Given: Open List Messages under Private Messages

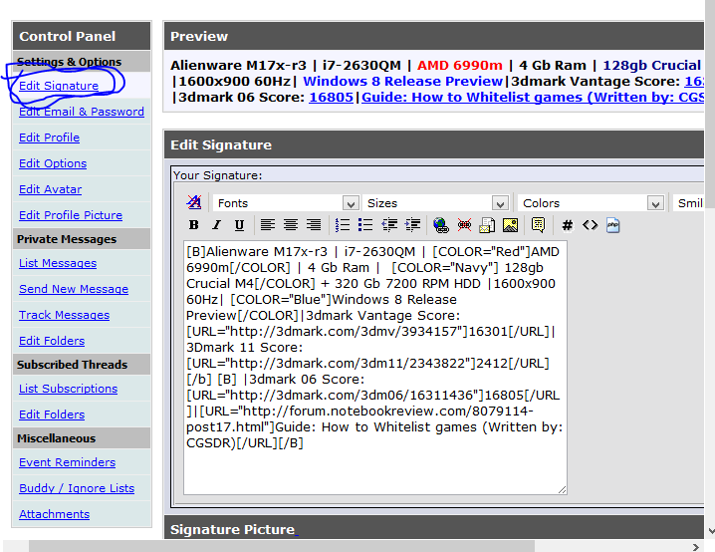Looking at the screenshot, I should tap(58, 263).
